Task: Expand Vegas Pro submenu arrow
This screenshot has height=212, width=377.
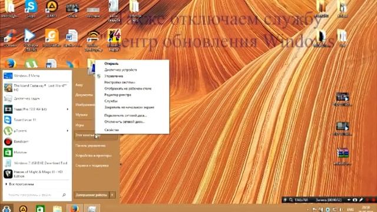Action: click(68, 109)
